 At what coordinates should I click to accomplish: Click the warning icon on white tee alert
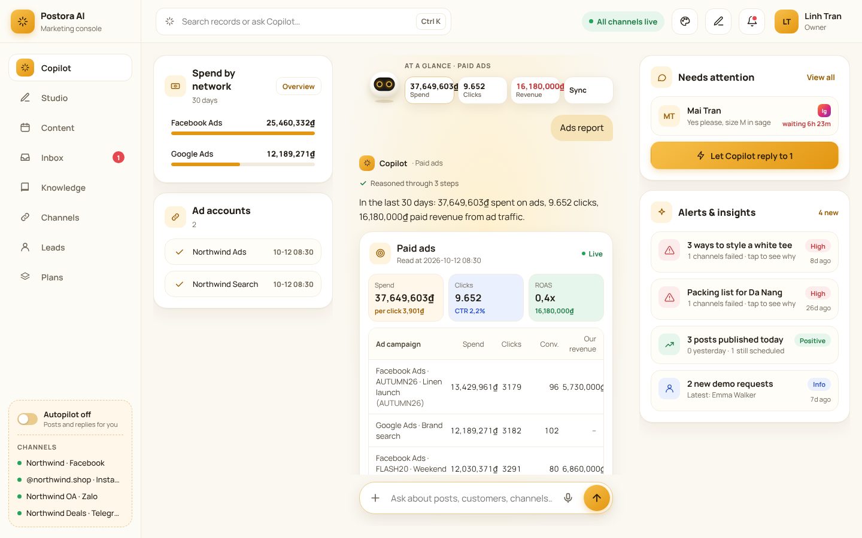669,250
